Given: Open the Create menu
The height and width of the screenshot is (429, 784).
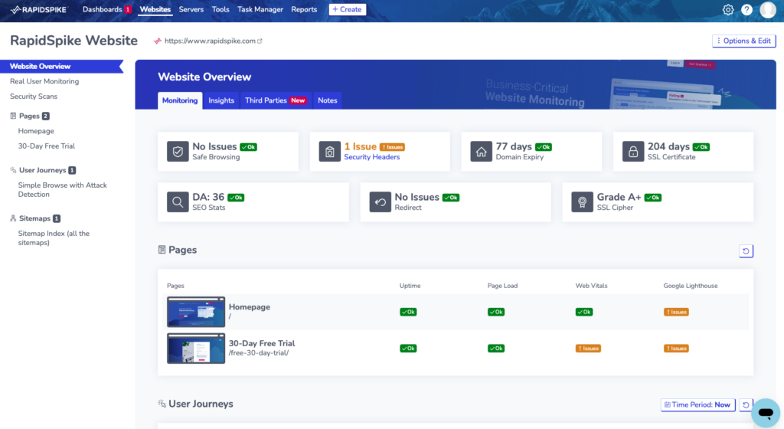Looking at the screenshot, I should 347,9.
